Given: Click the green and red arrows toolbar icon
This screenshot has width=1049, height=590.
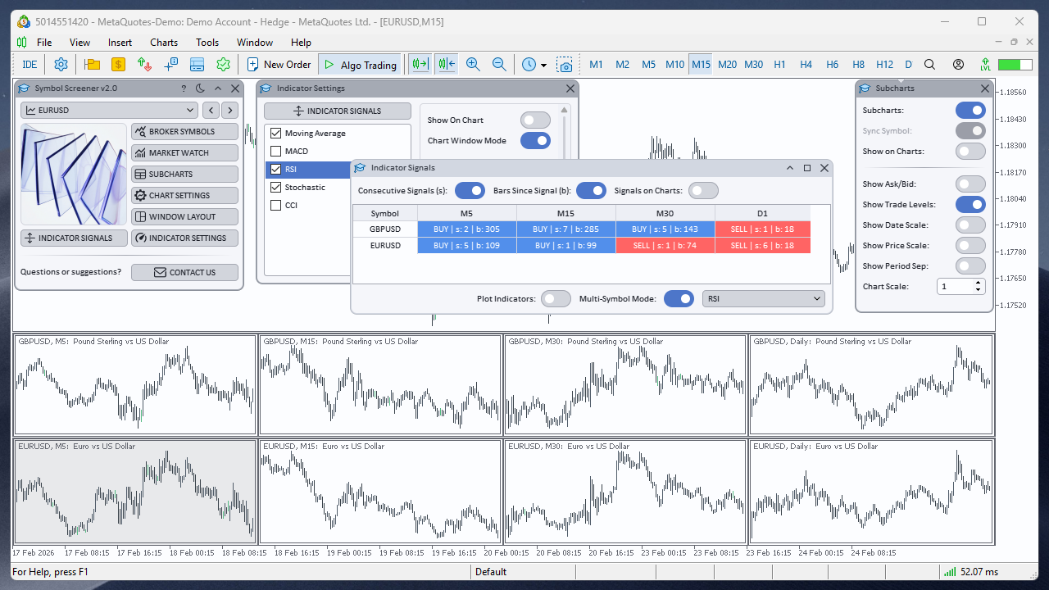Looking at the screenshot, I should pyautogui.click(x=144, y=64).
